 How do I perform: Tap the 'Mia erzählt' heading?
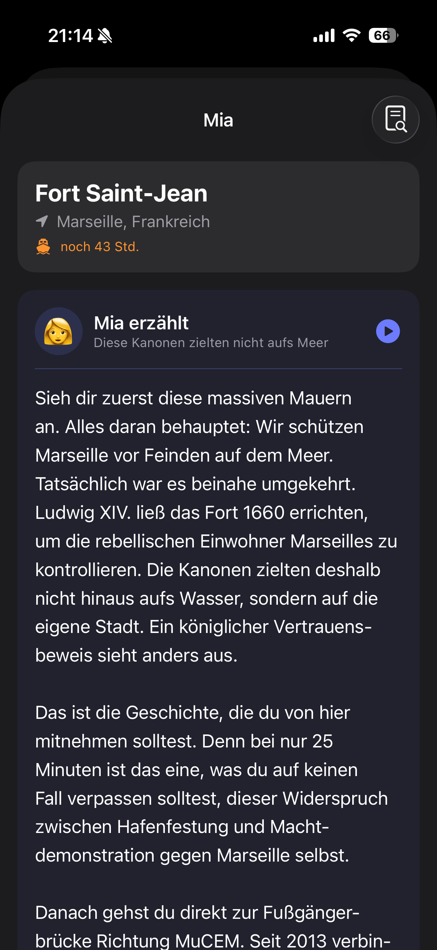141,323
